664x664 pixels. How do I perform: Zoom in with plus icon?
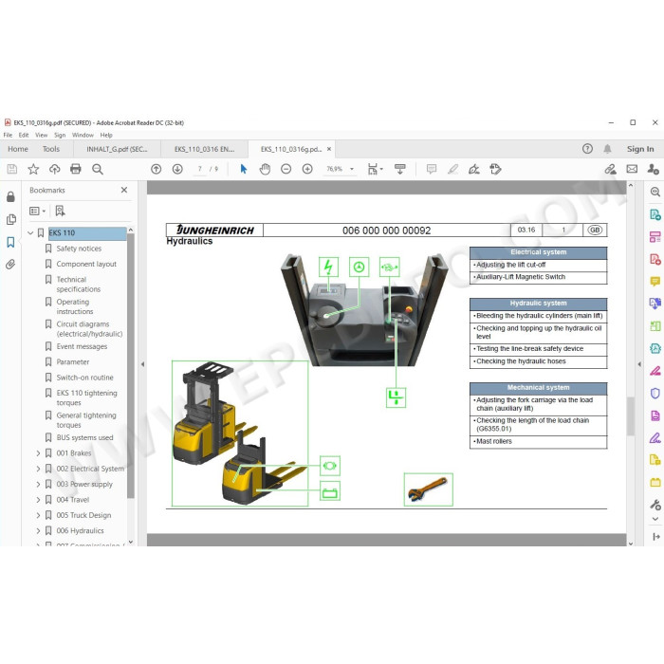tap(307, 170)
